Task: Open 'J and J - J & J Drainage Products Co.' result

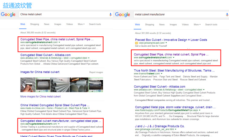Action: coord(160,126)
